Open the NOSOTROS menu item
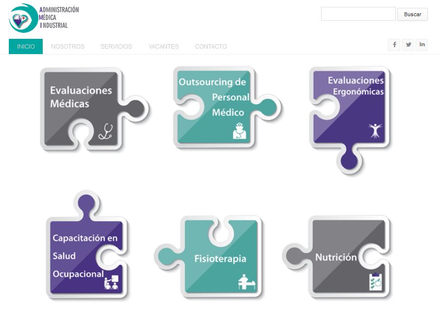This screenshot has width=440, height=319. click(68, 46)
